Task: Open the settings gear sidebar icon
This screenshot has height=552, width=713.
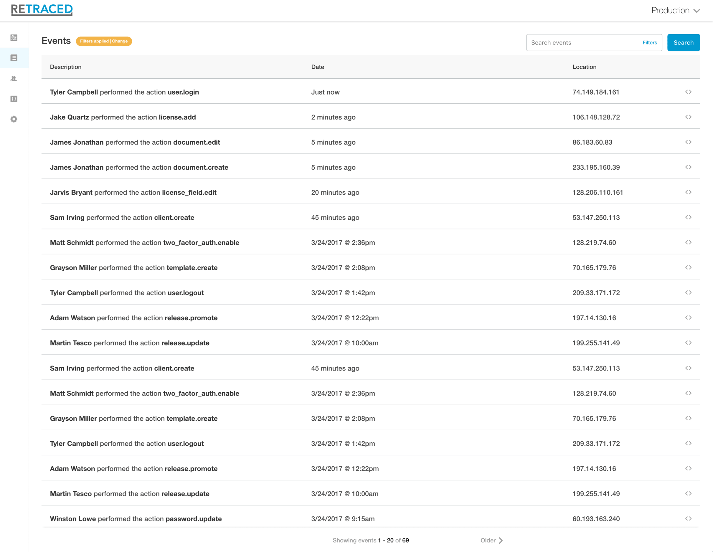Action: tap(14, 119)
